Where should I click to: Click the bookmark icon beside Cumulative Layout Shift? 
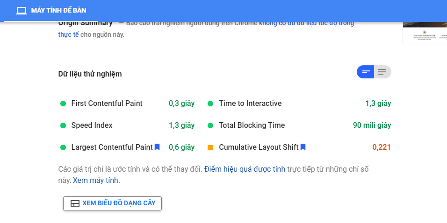coord(303,147)
